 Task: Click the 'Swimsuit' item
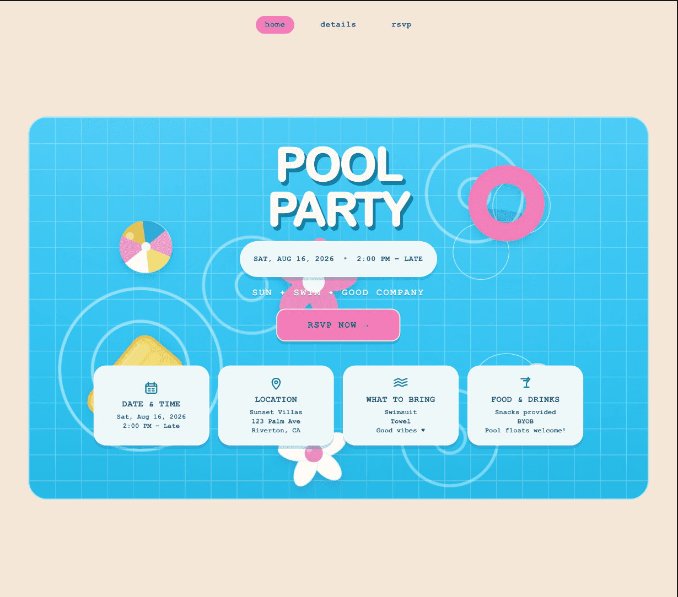coord(401,413)
